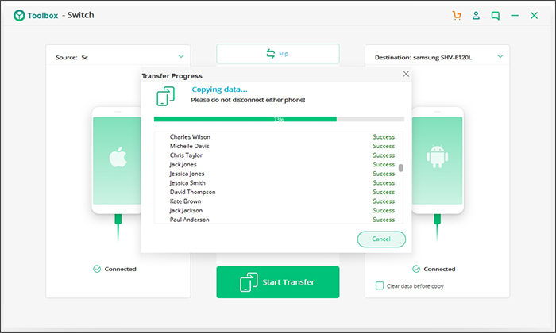This screenshot has height=333, width=556.
Task: Enable Clear data before copy checkbox
Action: [380, 285]
